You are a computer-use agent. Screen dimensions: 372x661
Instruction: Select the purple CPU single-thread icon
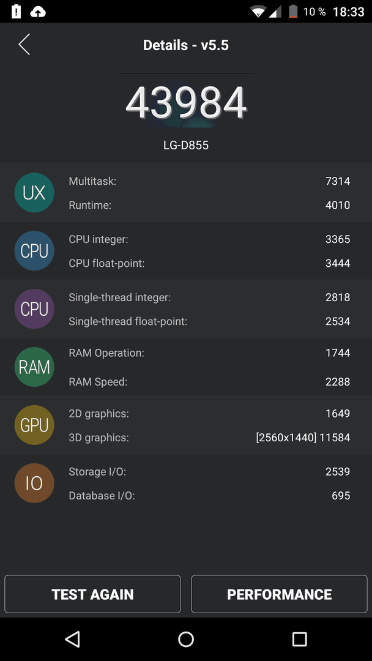coord(34,309)
